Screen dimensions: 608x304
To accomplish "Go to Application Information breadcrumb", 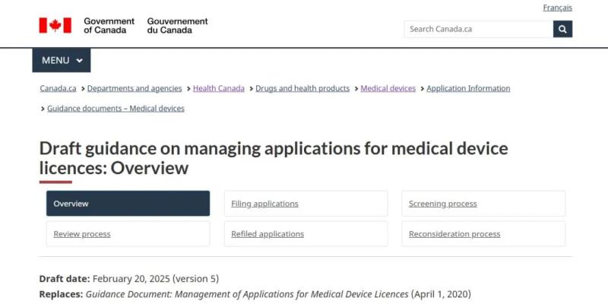I will pyautogui.click(x=468, y=88).
